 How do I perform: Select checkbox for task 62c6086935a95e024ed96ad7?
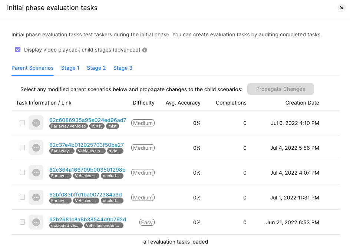pos(22,123)
